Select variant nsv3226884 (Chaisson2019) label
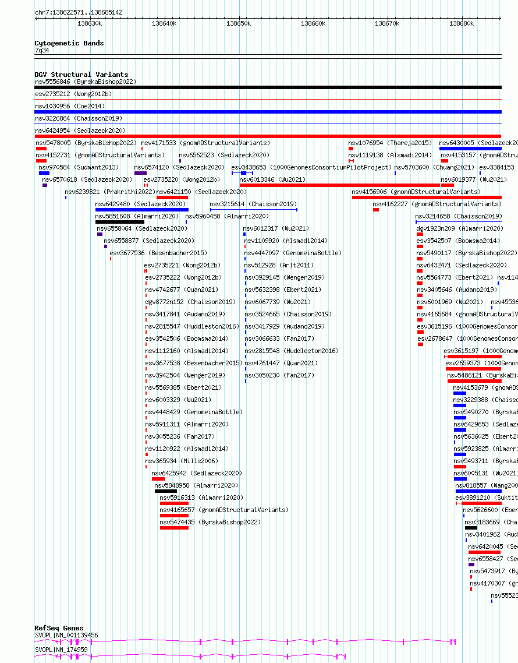 pyautogui.click(x=78, y=118)
